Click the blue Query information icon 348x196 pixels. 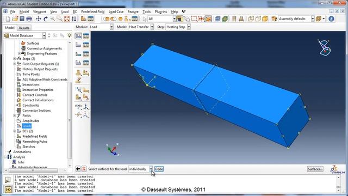click(331, 19)
